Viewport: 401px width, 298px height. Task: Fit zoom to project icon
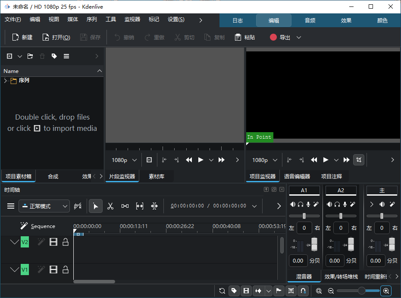pyautogui.click(x=319, y=291)
